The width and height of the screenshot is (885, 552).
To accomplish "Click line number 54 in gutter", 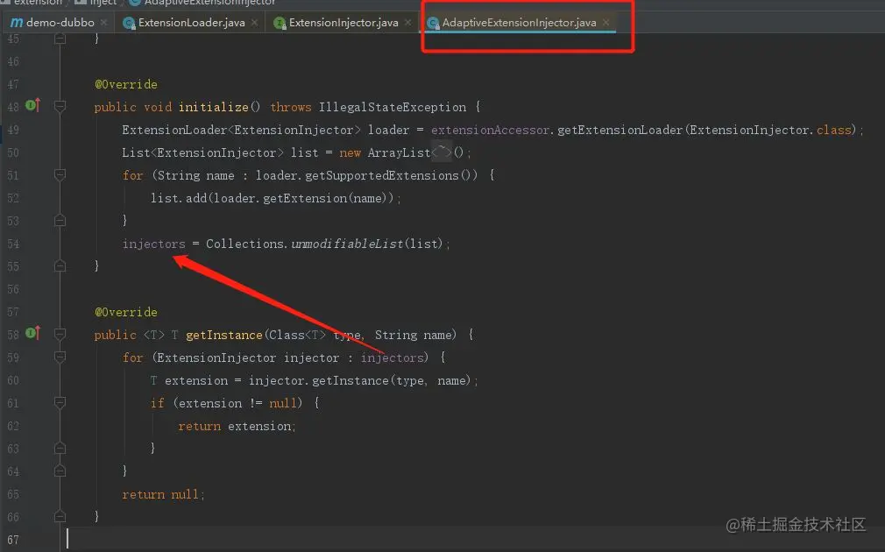I will coord(13,244).
